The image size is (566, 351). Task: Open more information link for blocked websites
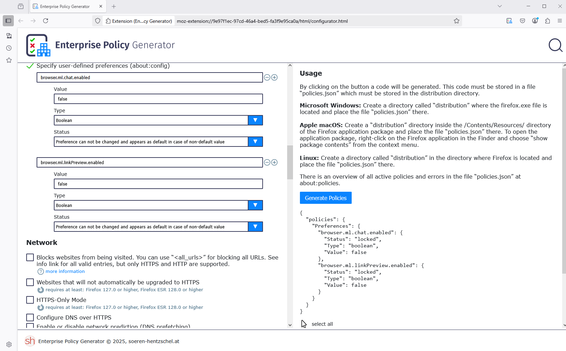point(65,272)
